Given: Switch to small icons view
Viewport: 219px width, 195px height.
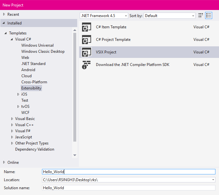Looking at the screenshot, I should (x=201, y=15).
